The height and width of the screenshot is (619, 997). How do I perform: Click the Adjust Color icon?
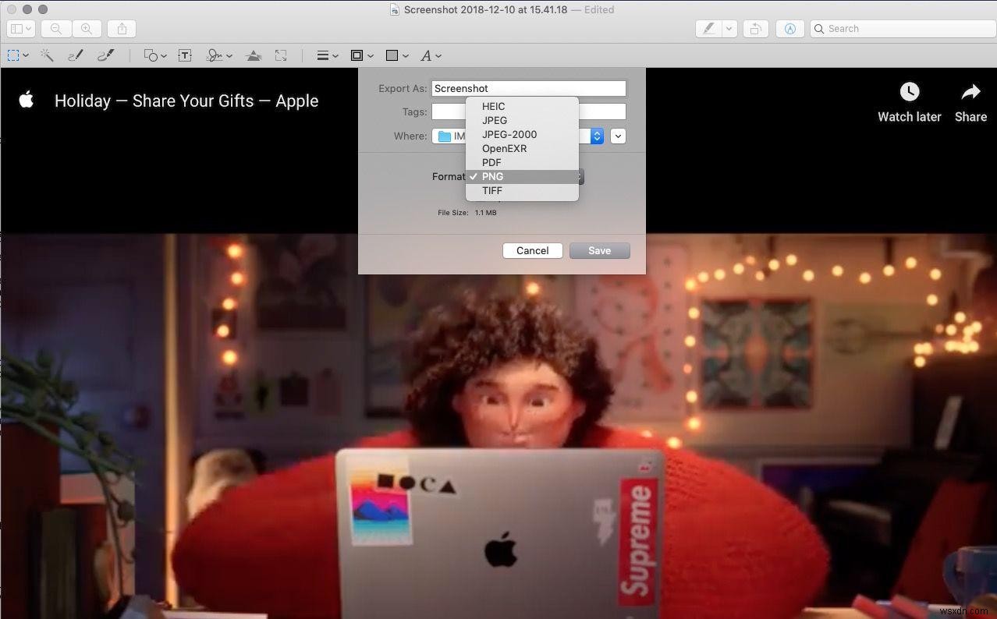click(254, 55)
